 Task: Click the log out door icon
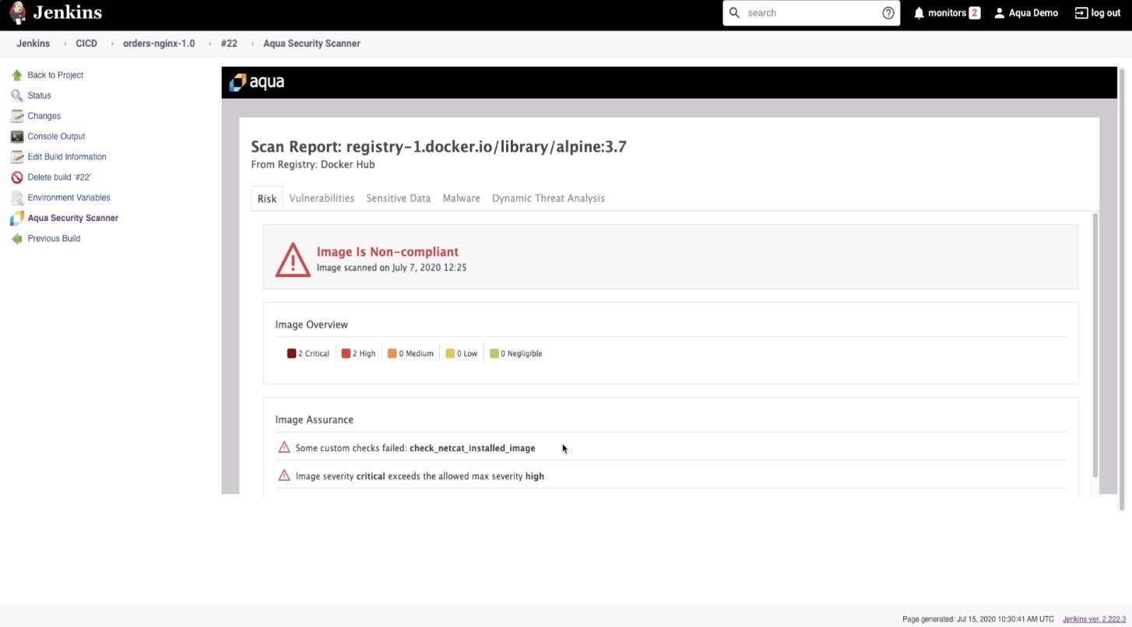(x=1081, y=13)
